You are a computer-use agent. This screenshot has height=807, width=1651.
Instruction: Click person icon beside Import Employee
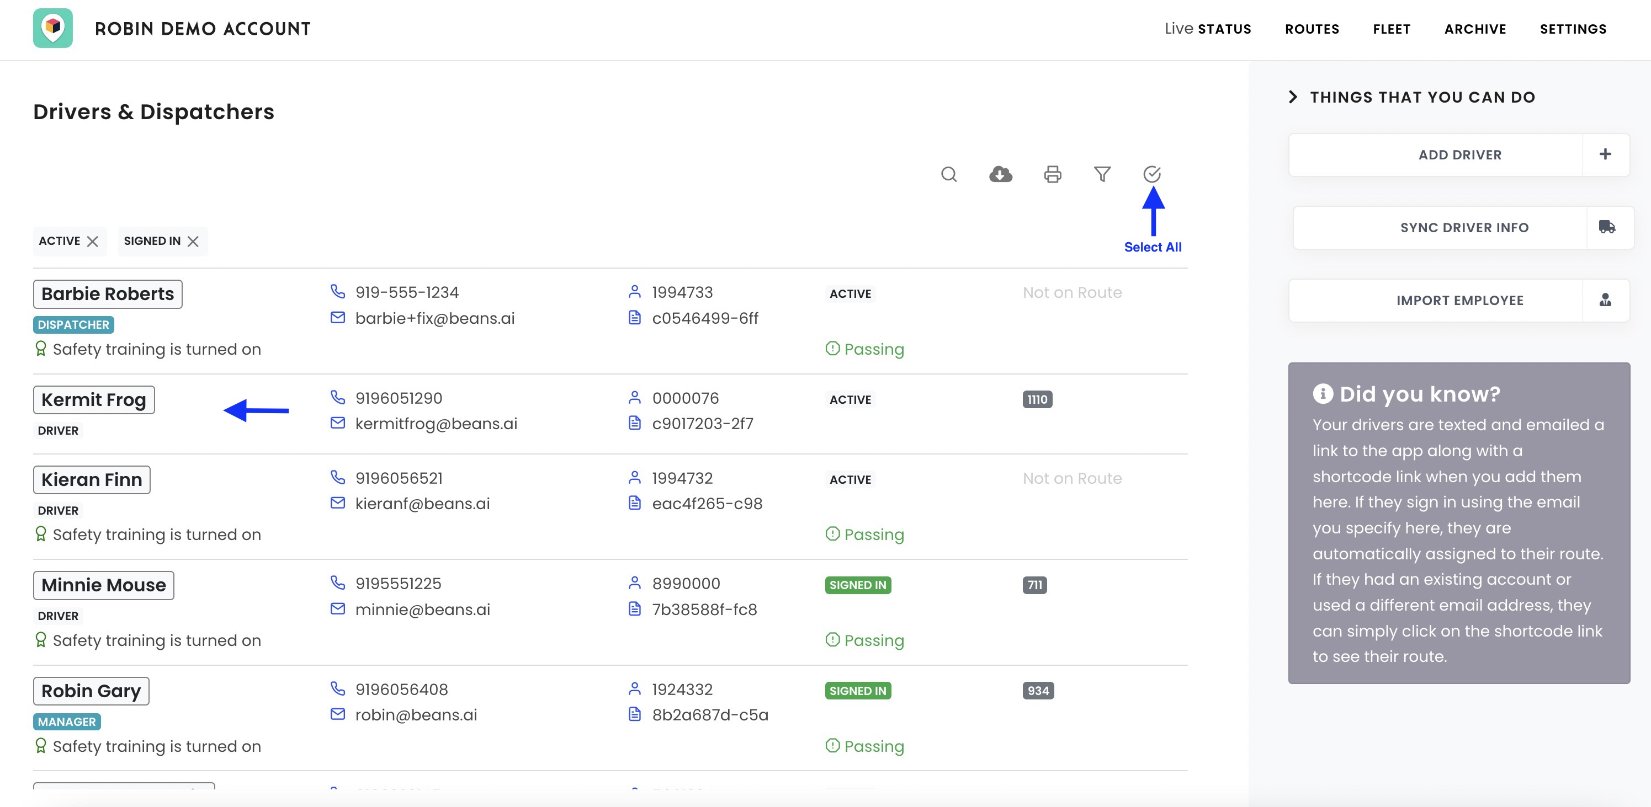1605,300
